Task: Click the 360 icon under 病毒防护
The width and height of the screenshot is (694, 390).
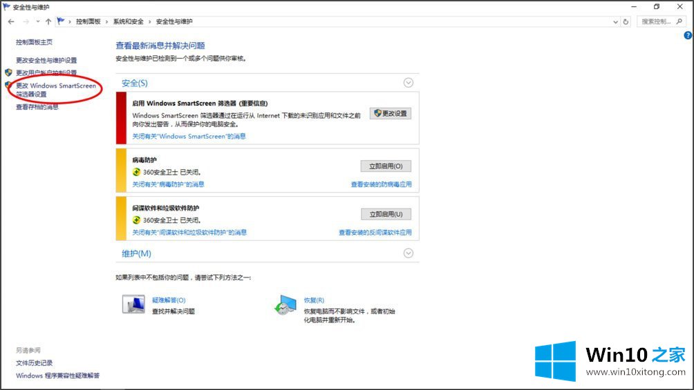Action: pos(136,172)
